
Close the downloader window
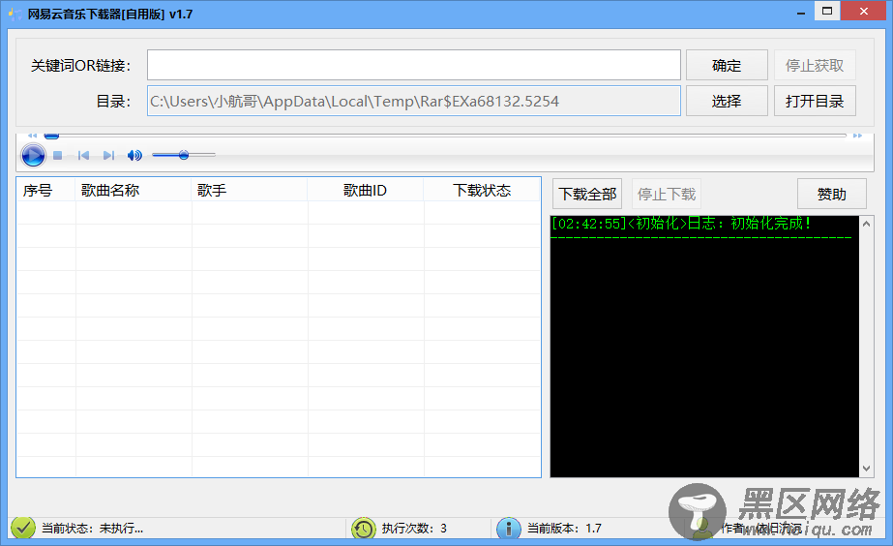pyautogui.click(x=864, y=11)
